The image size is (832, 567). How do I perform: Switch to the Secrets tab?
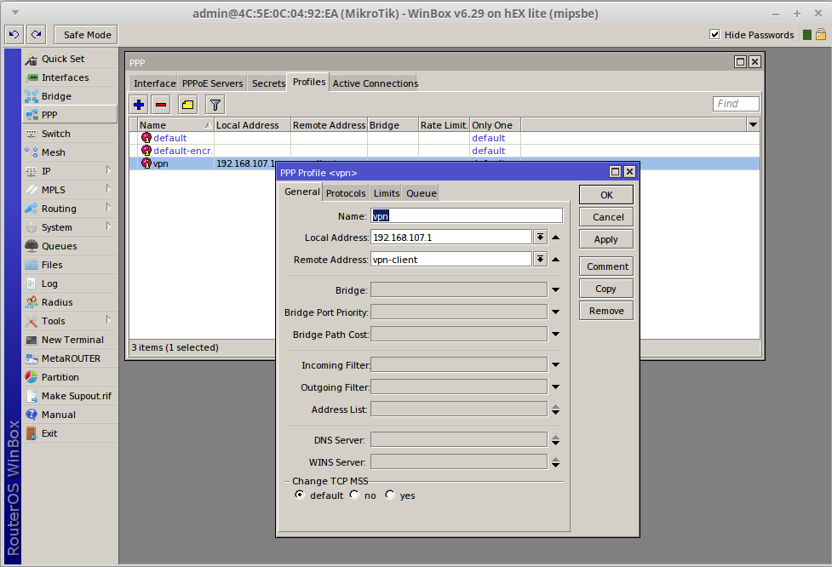click(x=268, y=83)
